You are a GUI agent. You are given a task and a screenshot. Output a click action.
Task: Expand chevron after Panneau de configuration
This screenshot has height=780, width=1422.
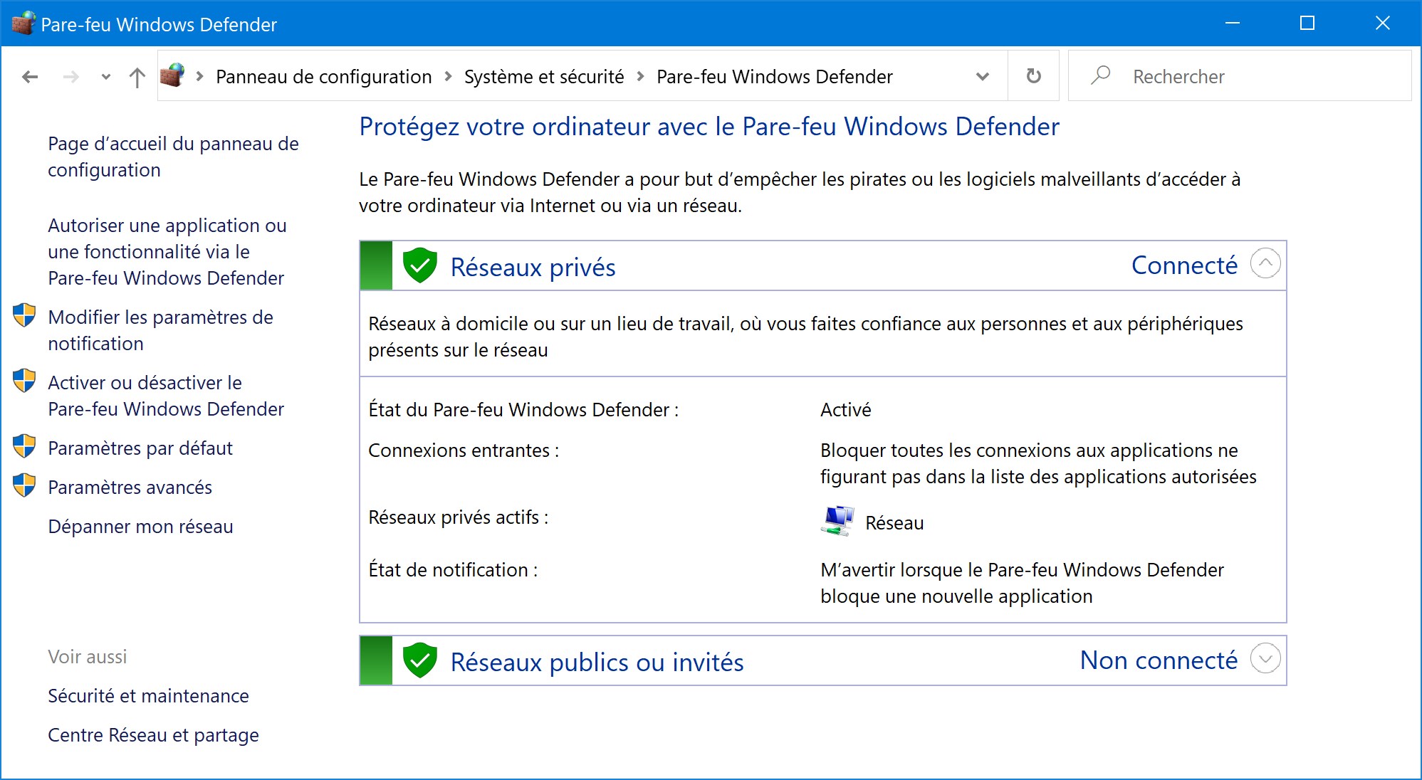pos(449,76)
